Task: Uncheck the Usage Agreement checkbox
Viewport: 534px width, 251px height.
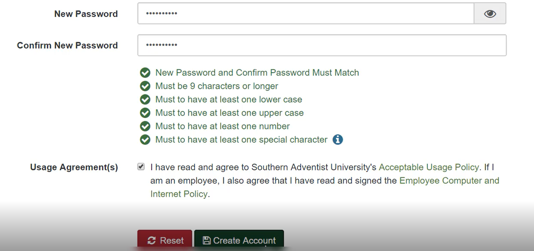Action: (141, 167)
